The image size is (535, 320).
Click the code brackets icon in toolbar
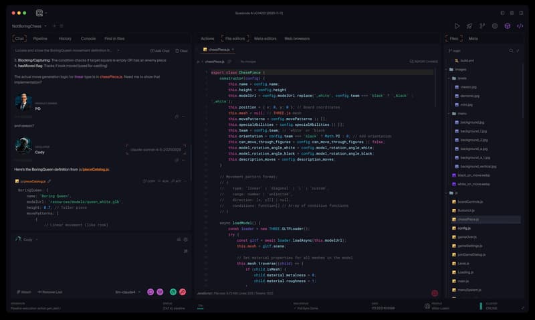click(x=520, y=26)
